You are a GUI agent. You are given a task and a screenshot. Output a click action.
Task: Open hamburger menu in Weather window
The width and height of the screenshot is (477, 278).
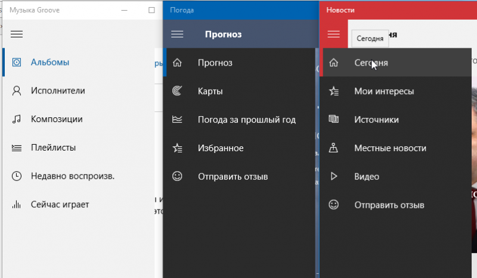click(177, 34)
